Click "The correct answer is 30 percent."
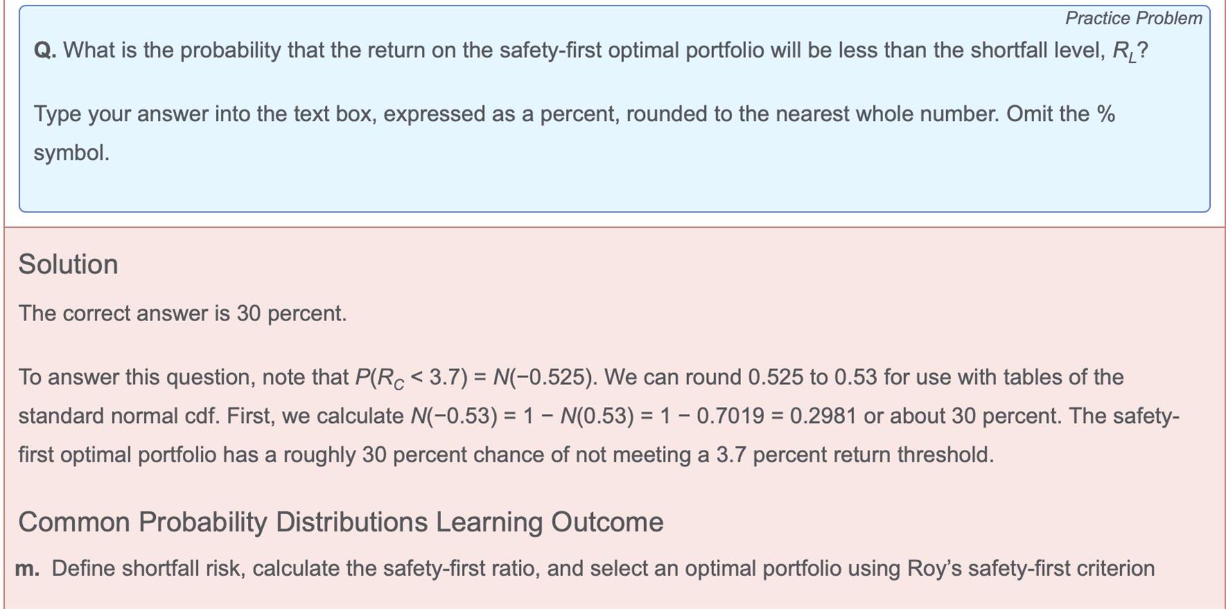 click(x=182, y=313)
